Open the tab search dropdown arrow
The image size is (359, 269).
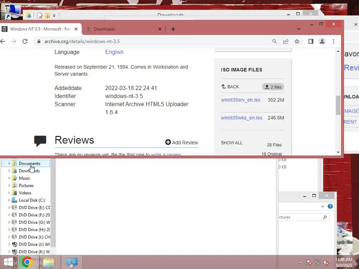[299, 29]
